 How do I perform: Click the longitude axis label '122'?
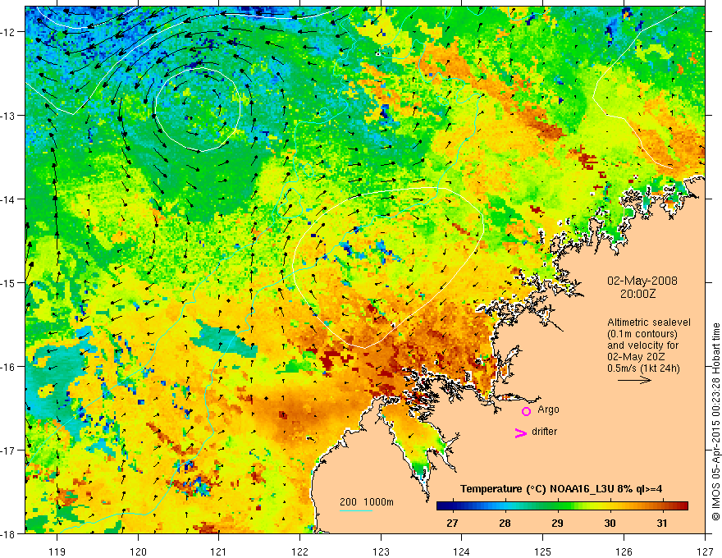299,552
